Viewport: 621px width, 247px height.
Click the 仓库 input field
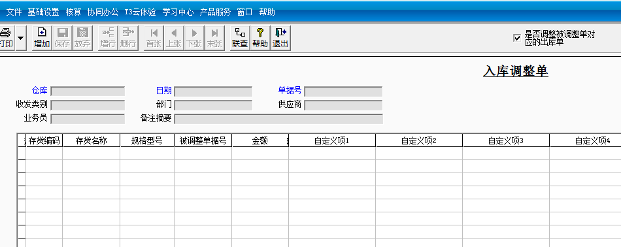coord(88,91)
